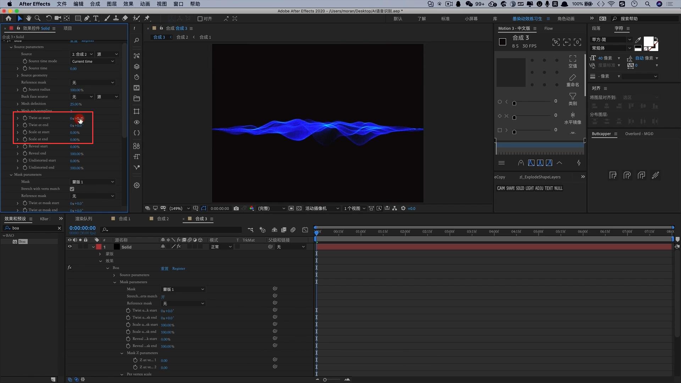
Task: Select the Selection tool in toolbar
Action: click(19, 18)
